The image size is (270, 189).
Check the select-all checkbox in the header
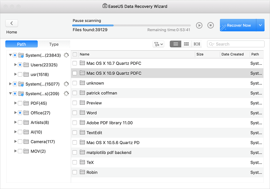click(75, 54)
